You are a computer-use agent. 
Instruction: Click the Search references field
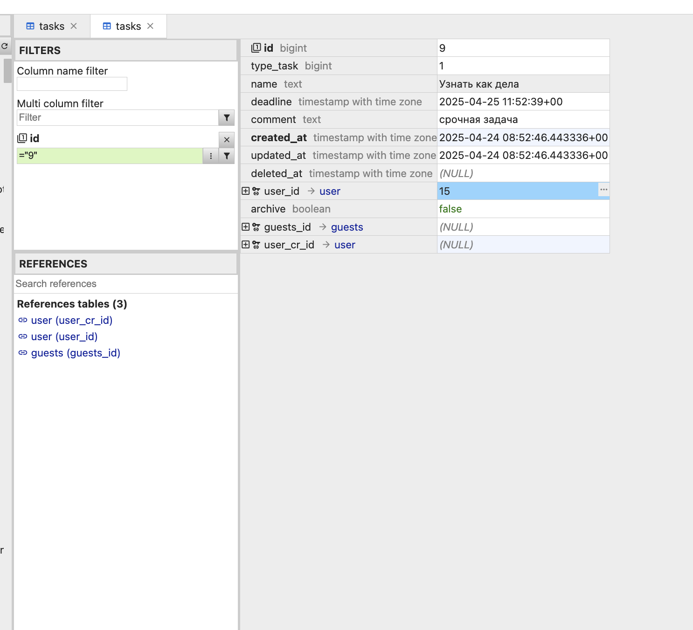tap(126, 284)
